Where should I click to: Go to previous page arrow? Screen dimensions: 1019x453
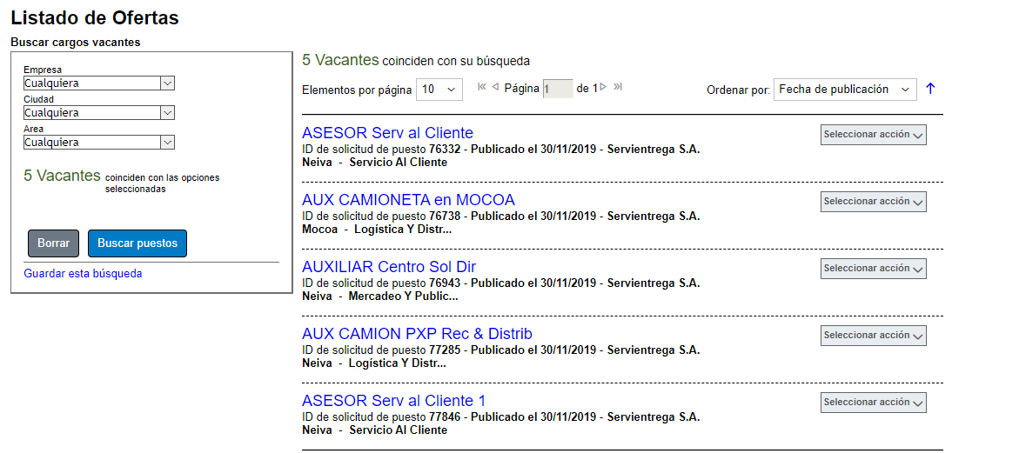495,87
